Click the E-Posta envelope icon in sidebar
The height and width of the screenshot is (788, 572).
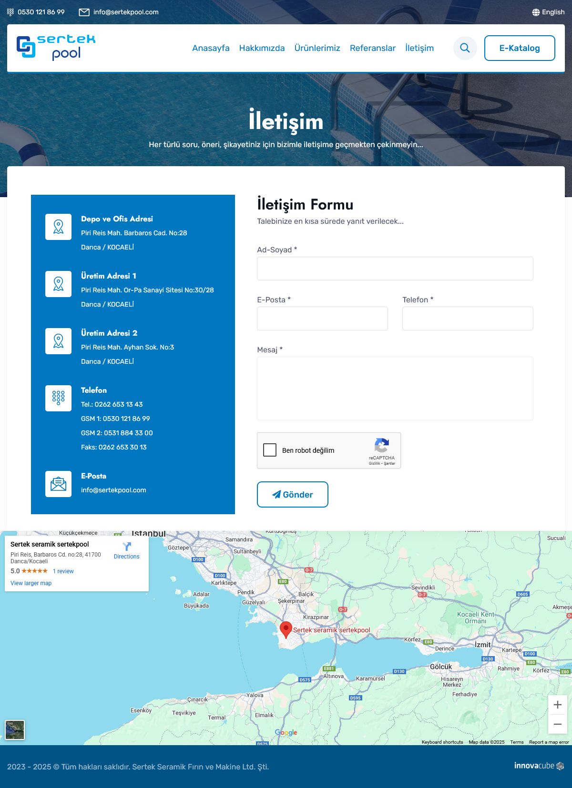[x=58, y=484]
